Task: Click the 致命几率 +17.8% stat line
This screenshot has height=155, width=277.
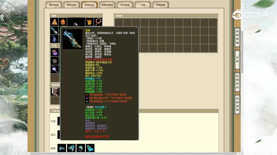Action: point(94,70)
